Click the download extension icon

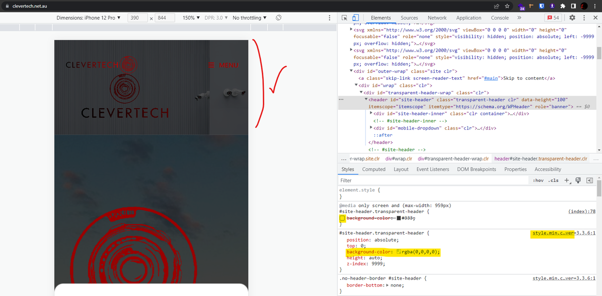(x=553, y=6)
